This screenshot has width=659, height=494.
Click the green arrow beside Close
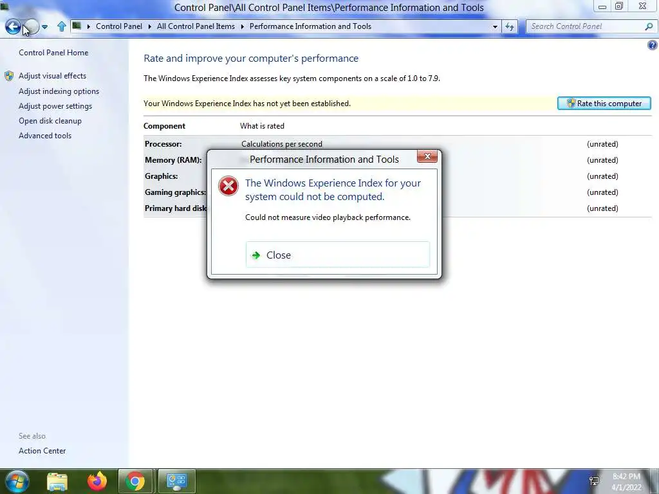tap(256, 255)
